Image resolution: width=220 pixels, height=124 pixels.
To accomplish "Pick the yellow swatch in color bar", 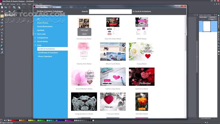I will [31, 120].
